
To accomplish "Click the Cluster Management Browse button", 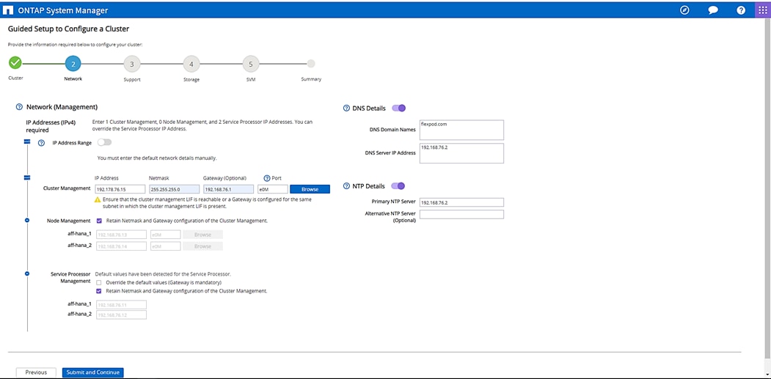I will [x=310, y=189].
